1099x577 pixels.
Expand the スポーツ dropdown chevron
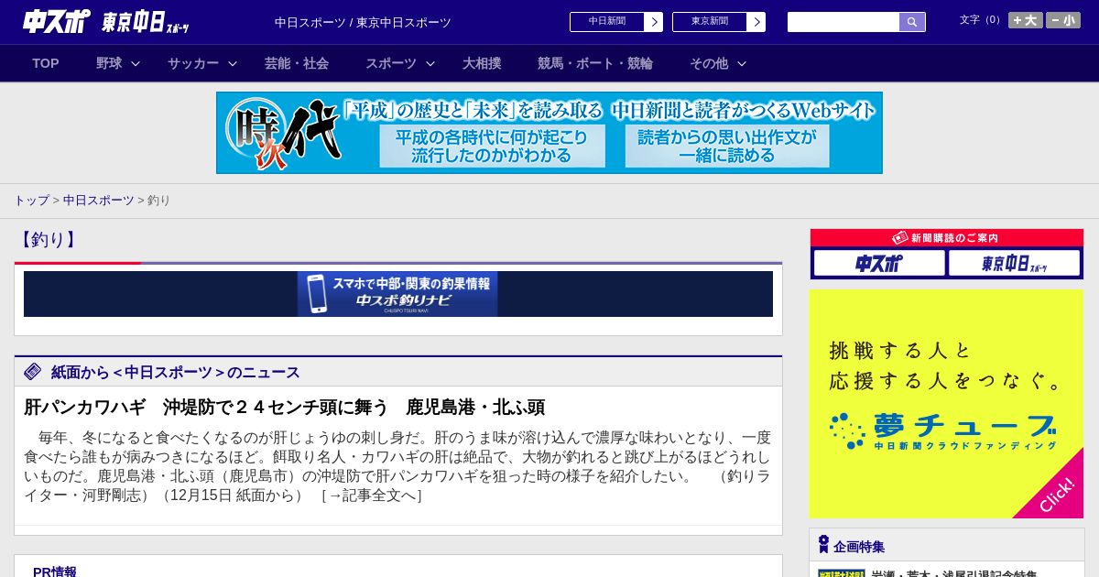point(430,63)
